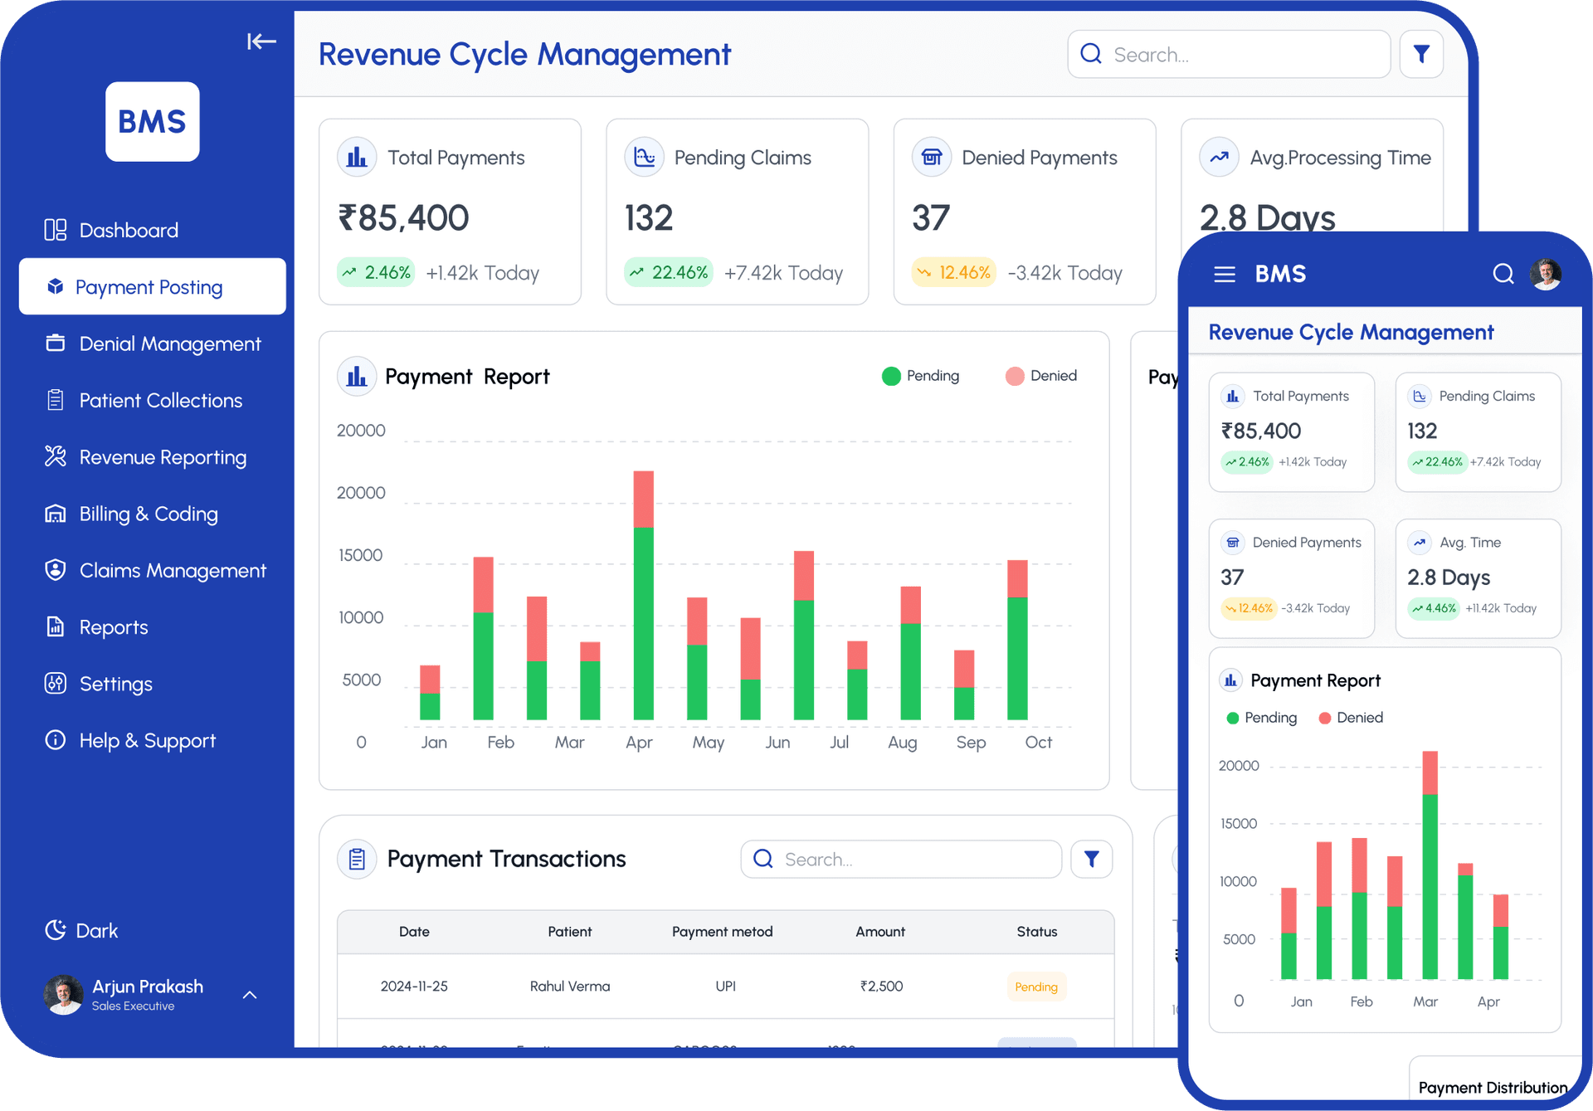Open the Reports section icon
The width and height of the screenshot is (1593, 1111).
point(55,626)
